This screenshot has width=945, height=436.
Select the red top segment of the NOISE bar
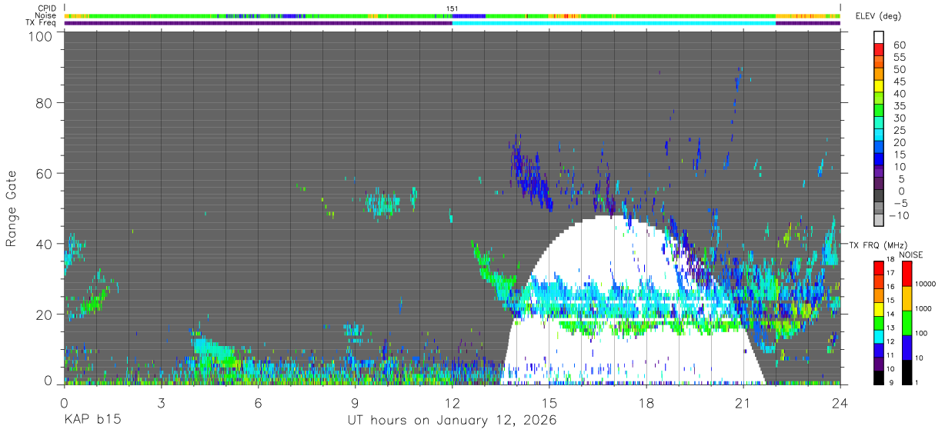tap(906, 274)
